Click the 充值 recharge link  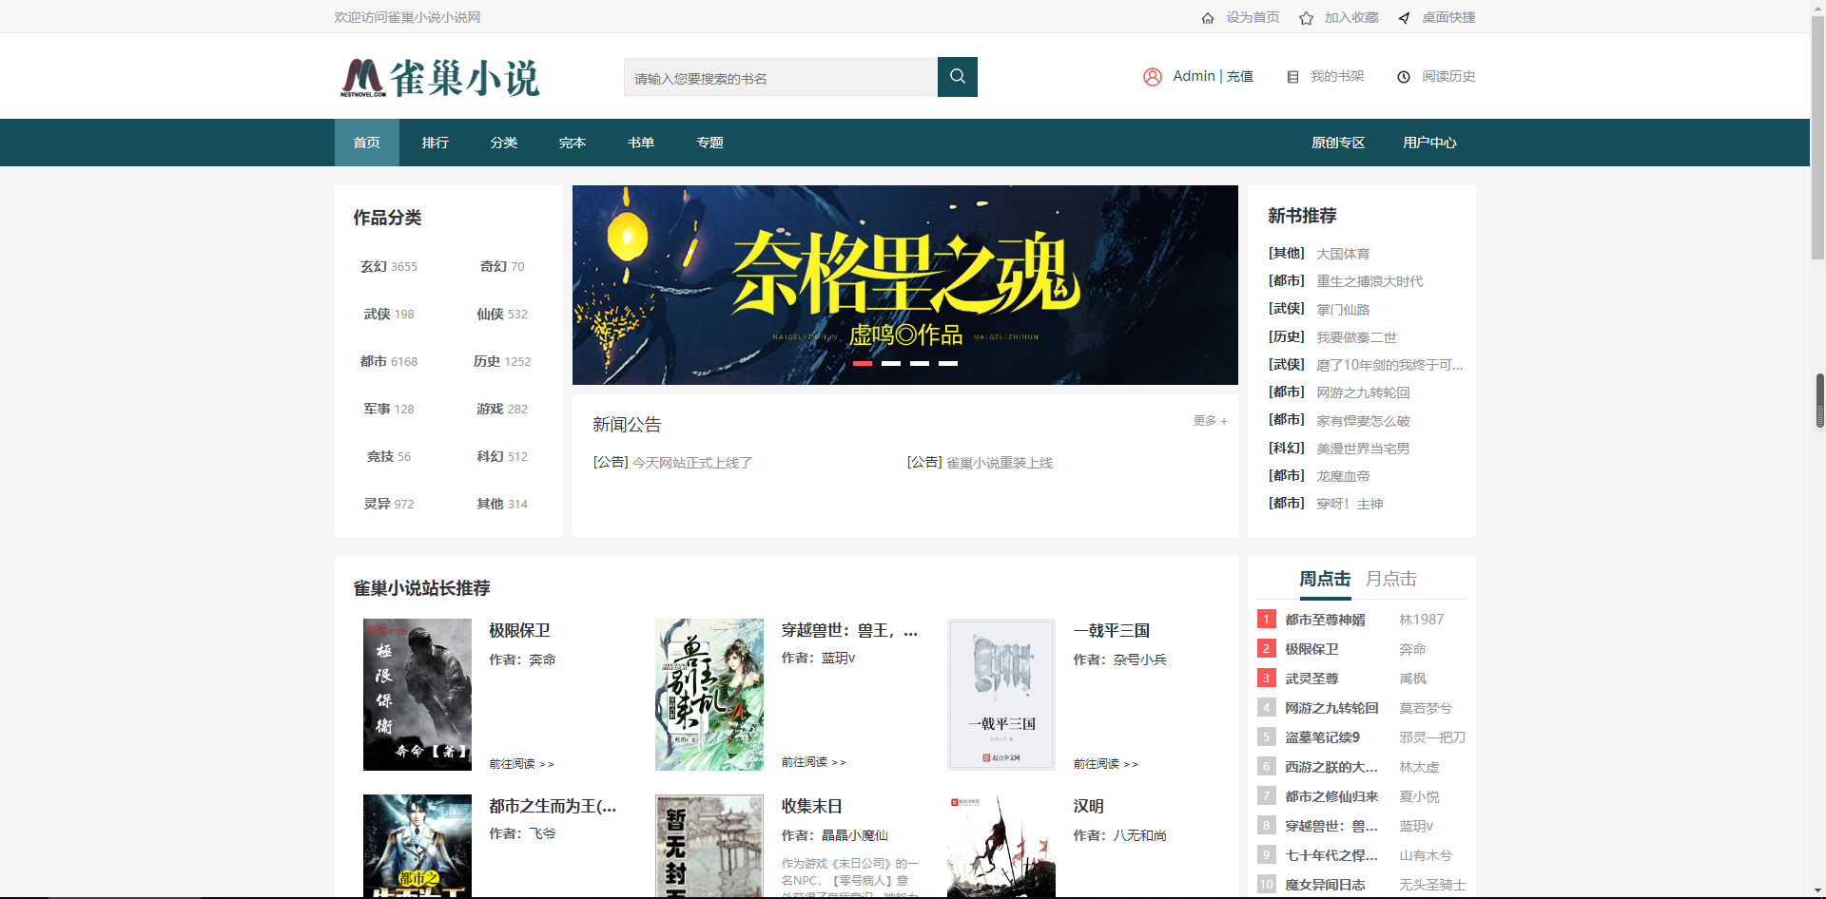coord(1240,76)
